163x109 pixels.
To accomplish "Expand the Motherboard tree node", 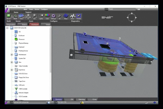I will pyautogui.click(x=12, y=55).
